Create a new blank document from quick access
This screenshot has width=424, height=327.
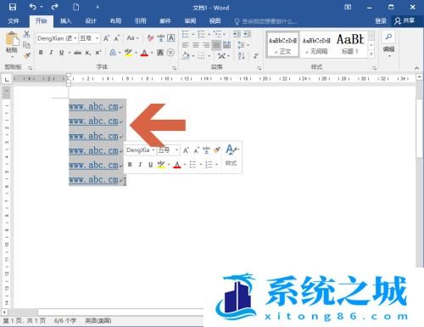(x=76, y=7)
